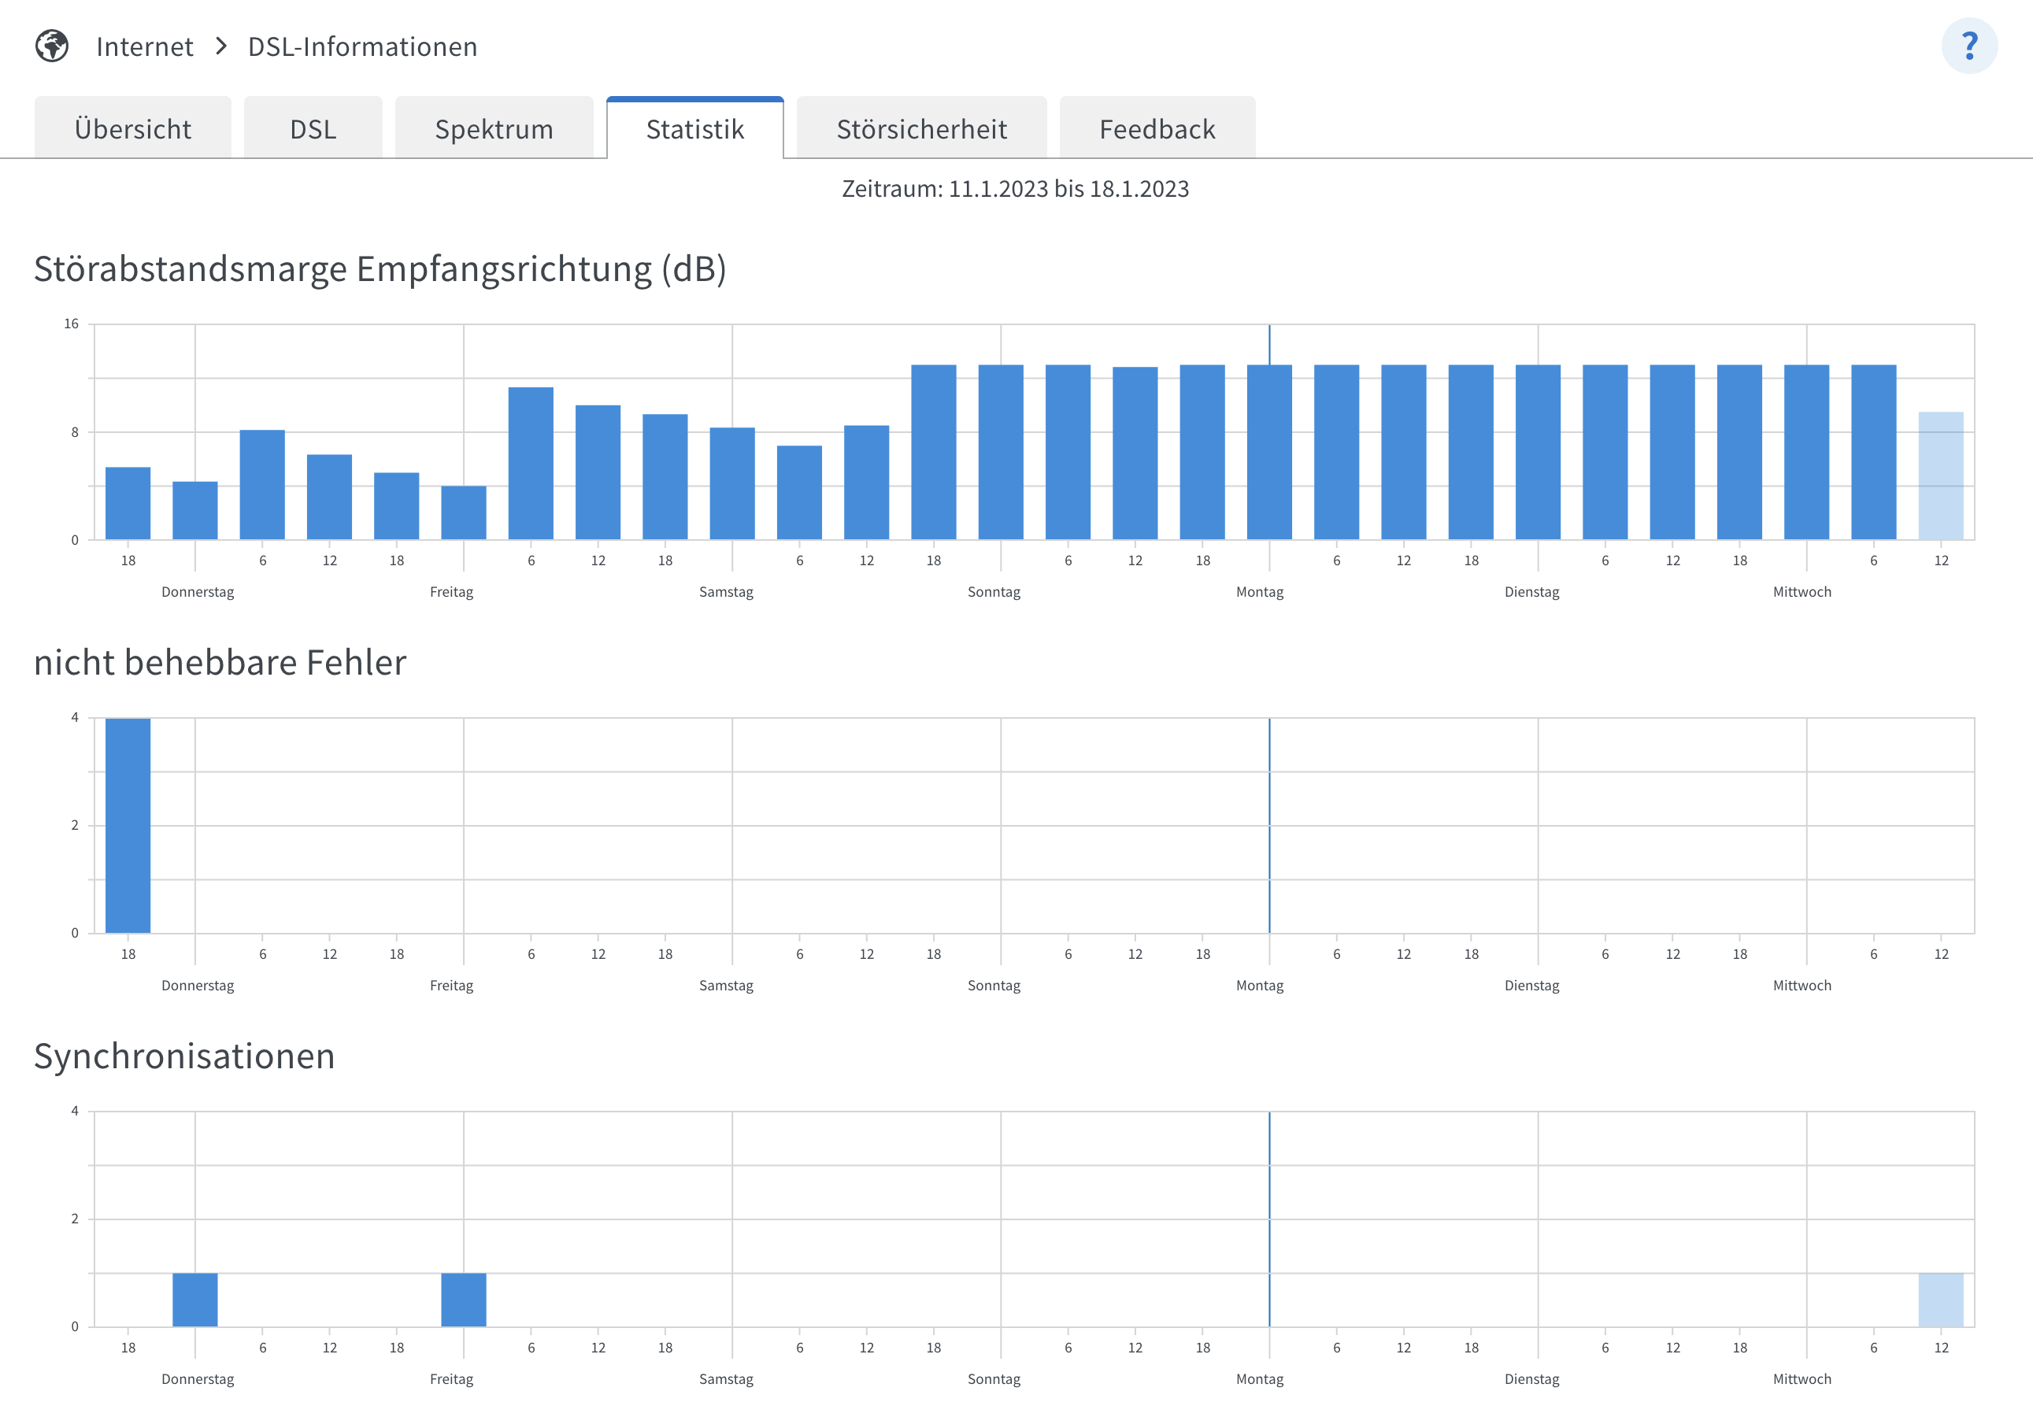Click the globe icon beside Internet

coord(52,46)
